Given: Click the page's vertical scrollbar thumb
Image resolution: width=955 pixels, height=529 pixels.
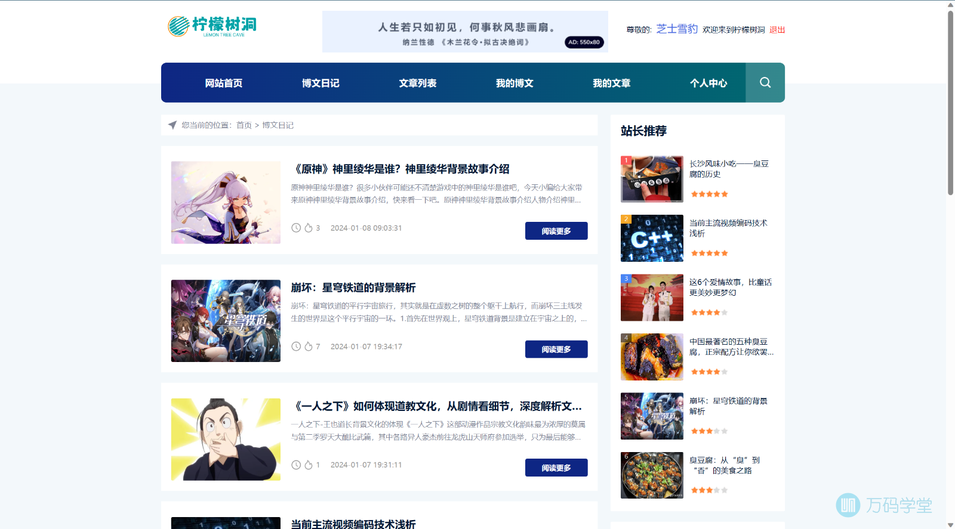Looking at the screenshot, I should pyautogui.click(x=950, y=101).
